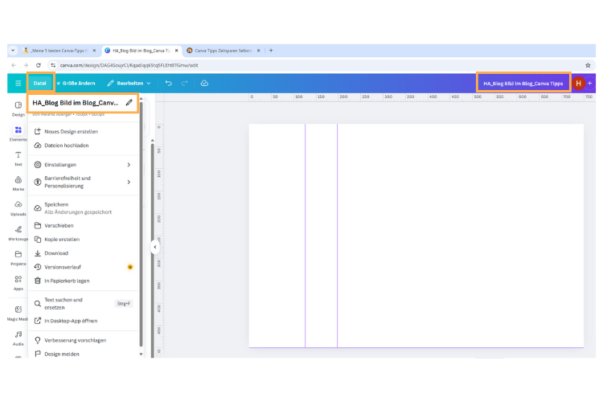Open Marke sidebar panel
This screenshot has height=402, width=603.
coord(18,183)
